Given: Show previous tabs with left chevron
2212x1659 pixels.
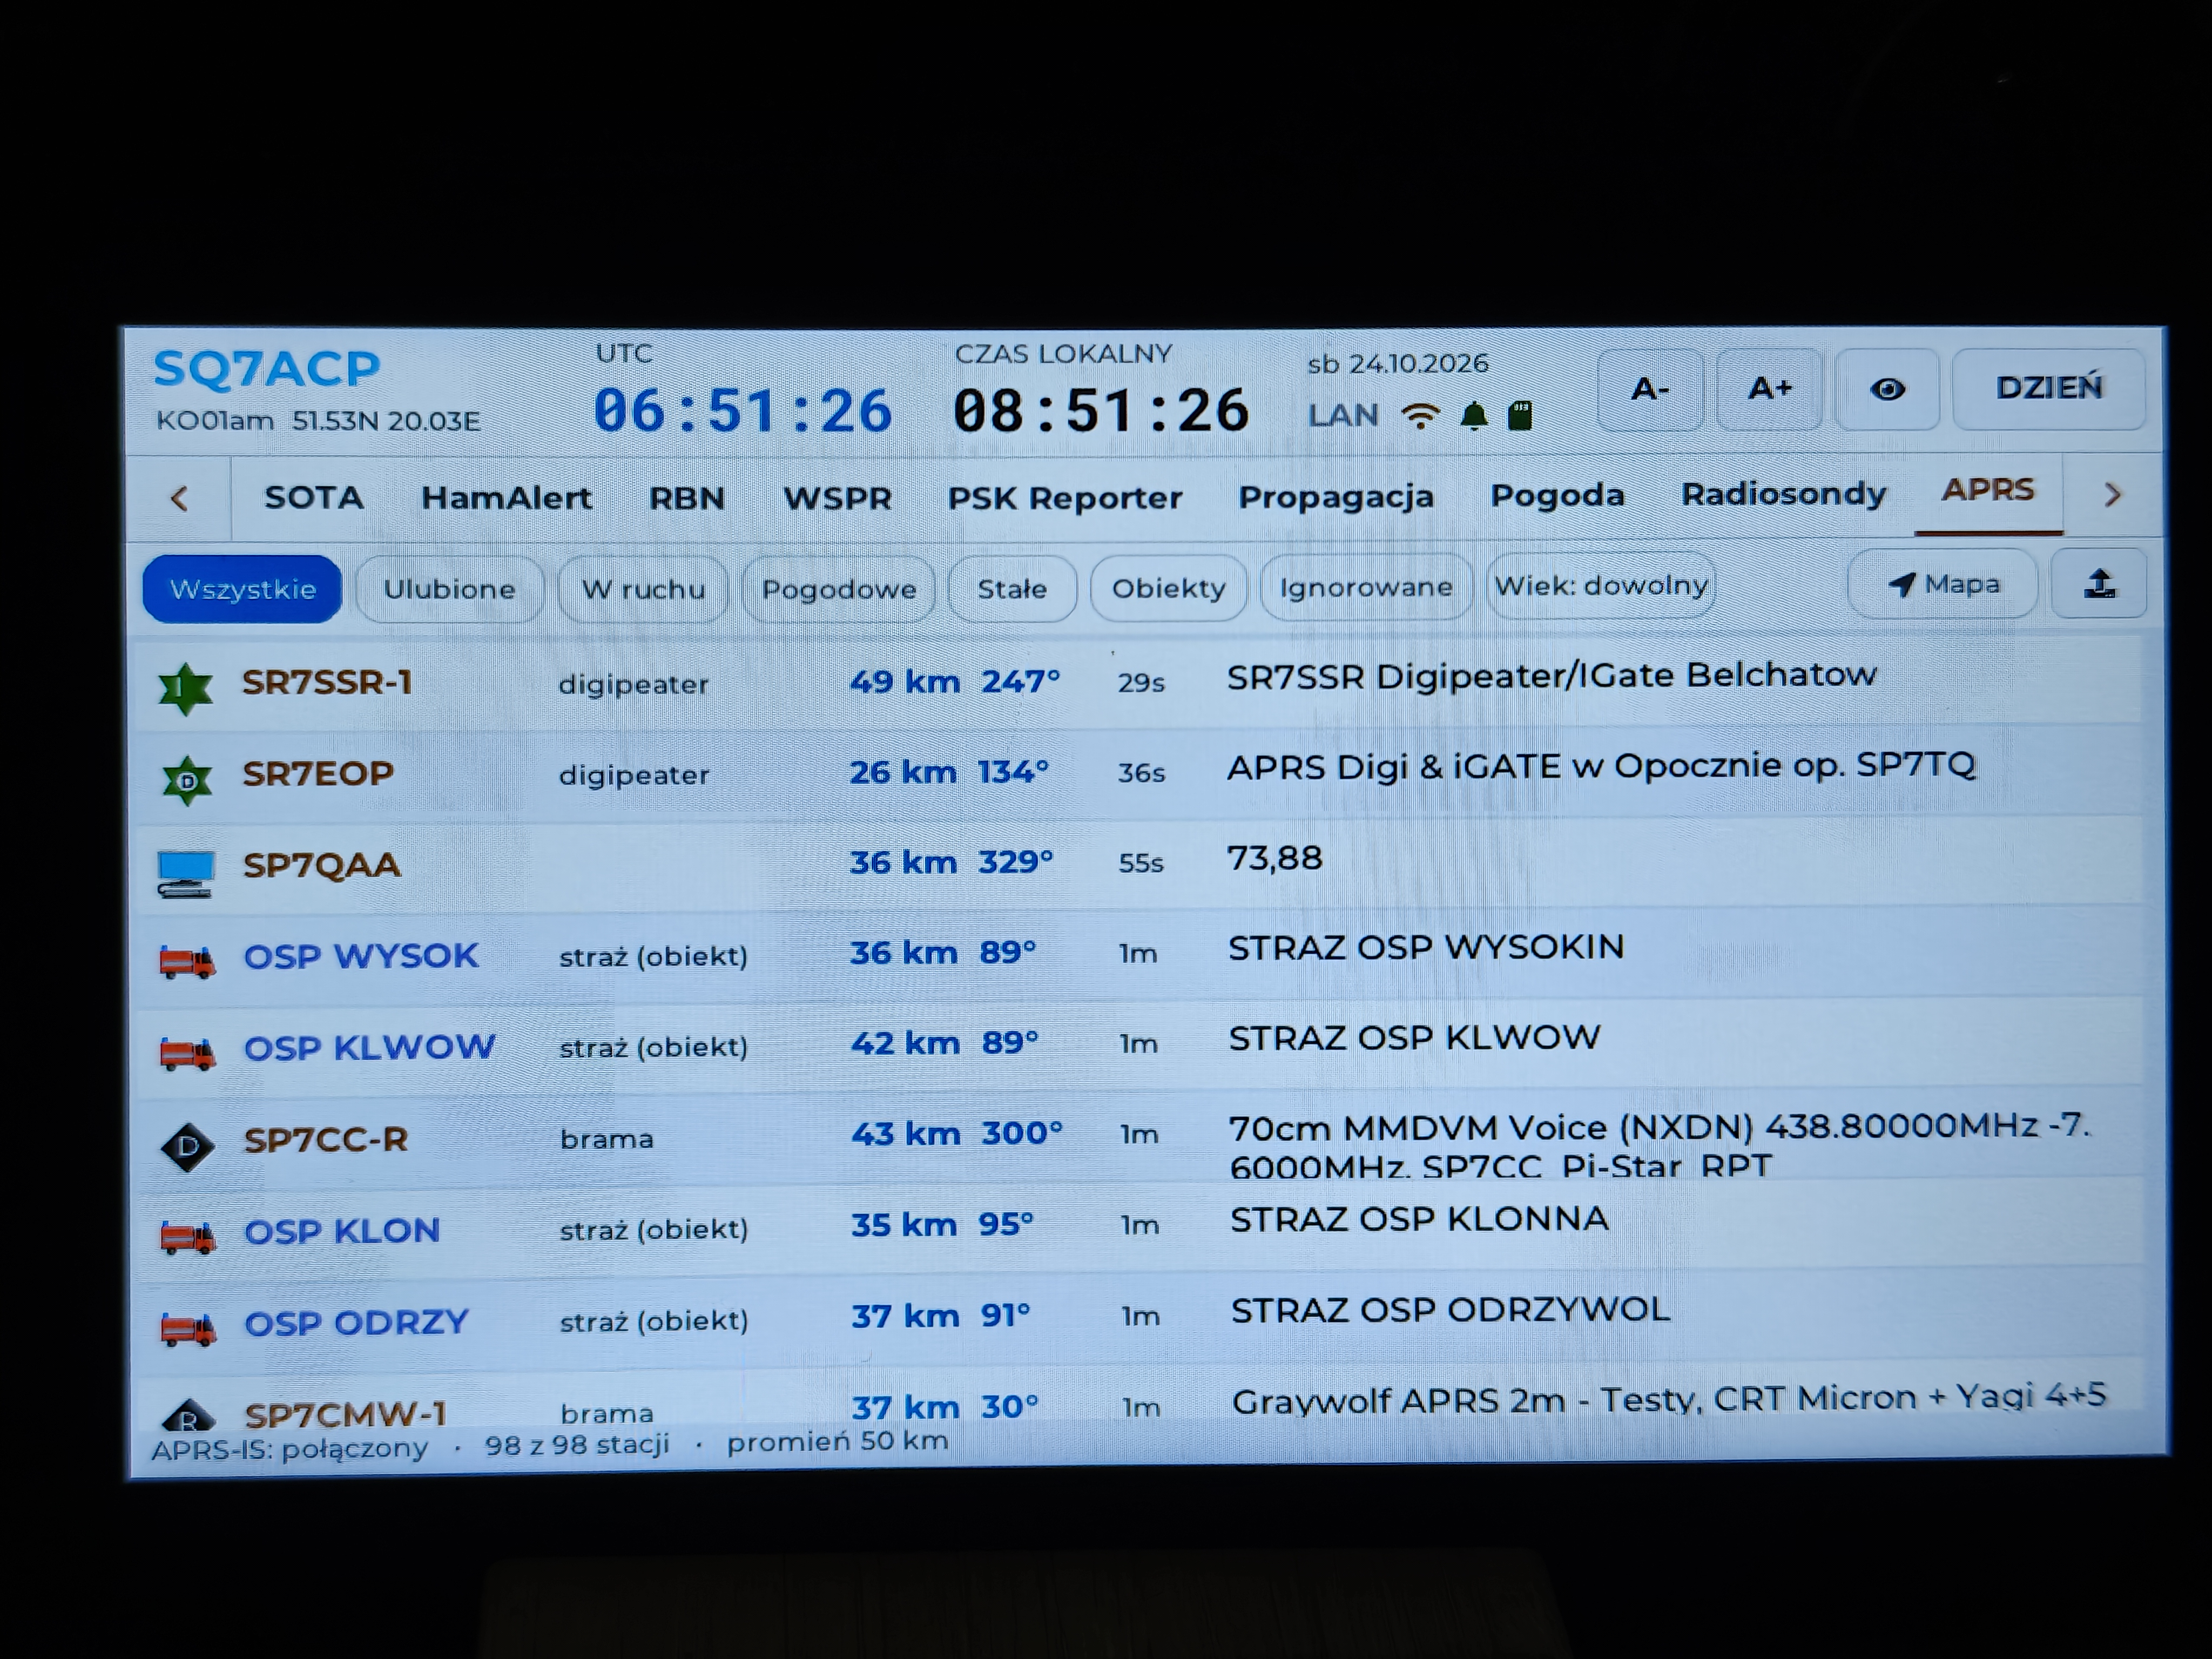Looking at the screenshot, I should (180, 498).
